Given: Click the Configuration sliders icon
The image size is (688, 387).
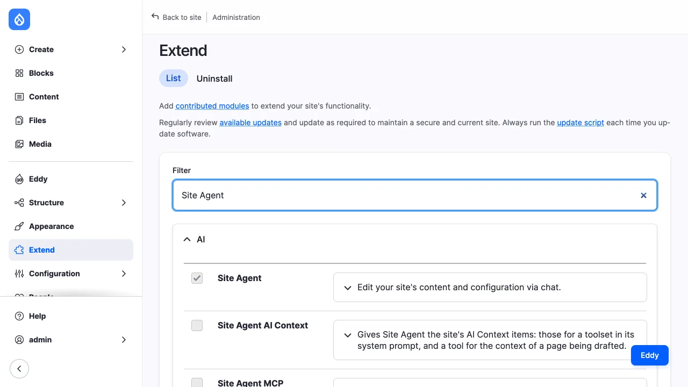Looking at the screenshot, I should 19,274.
